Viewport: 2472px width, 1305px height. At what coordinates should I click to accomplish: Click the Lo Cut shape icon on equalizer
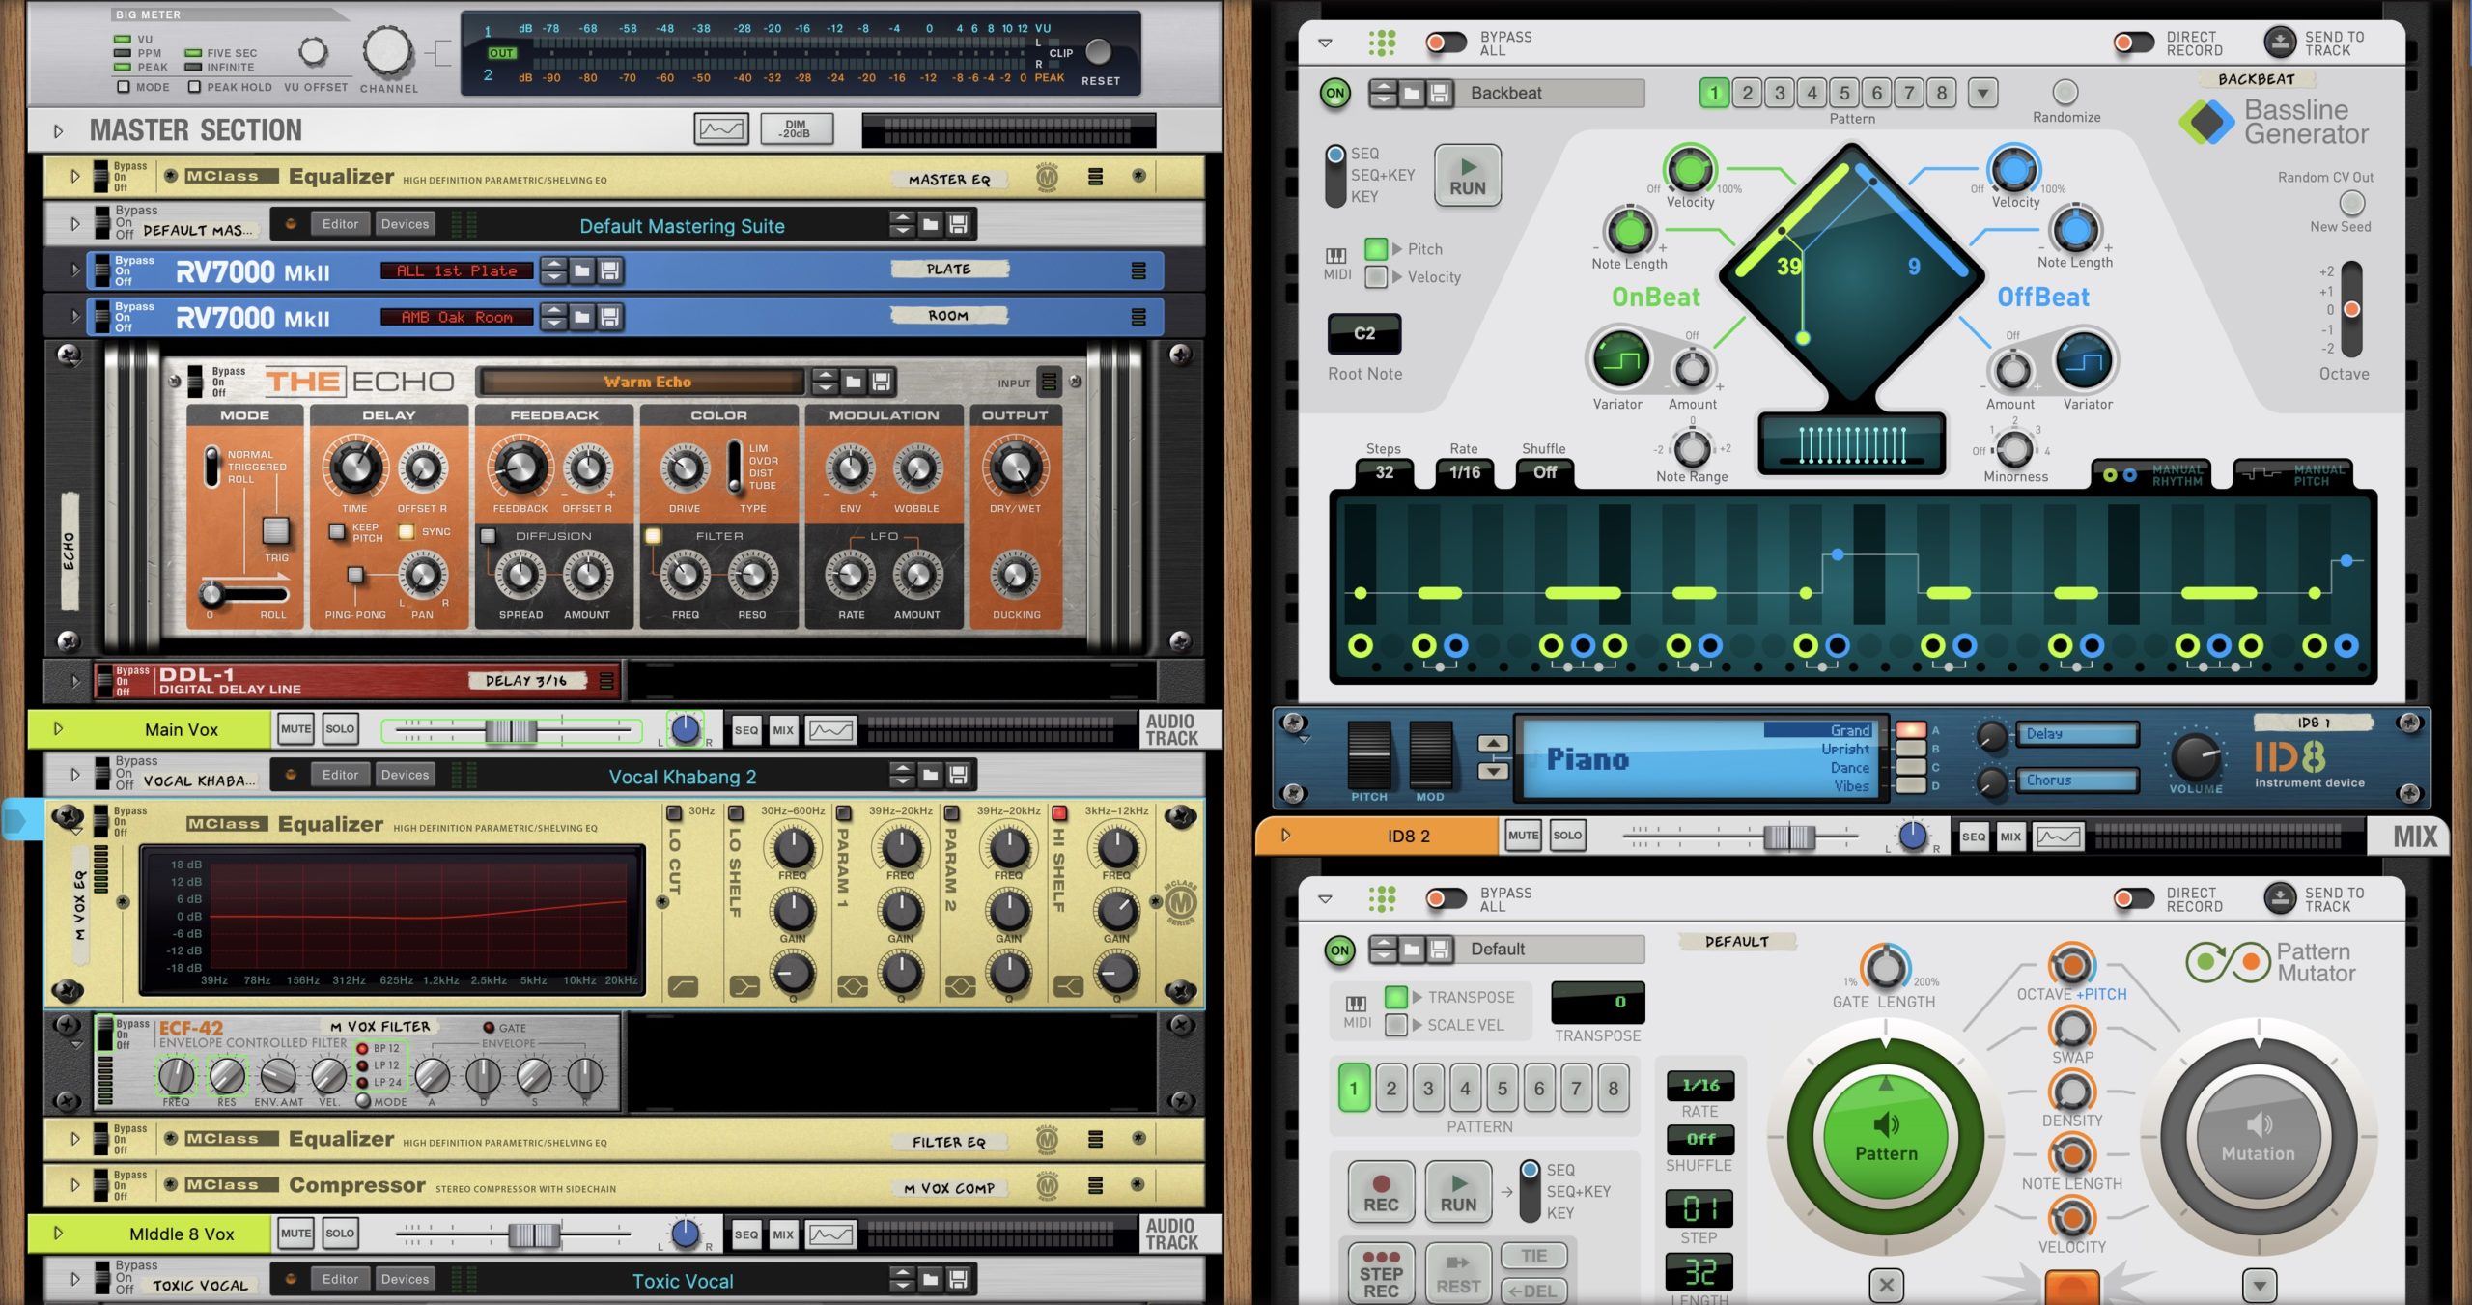point(683,986)
